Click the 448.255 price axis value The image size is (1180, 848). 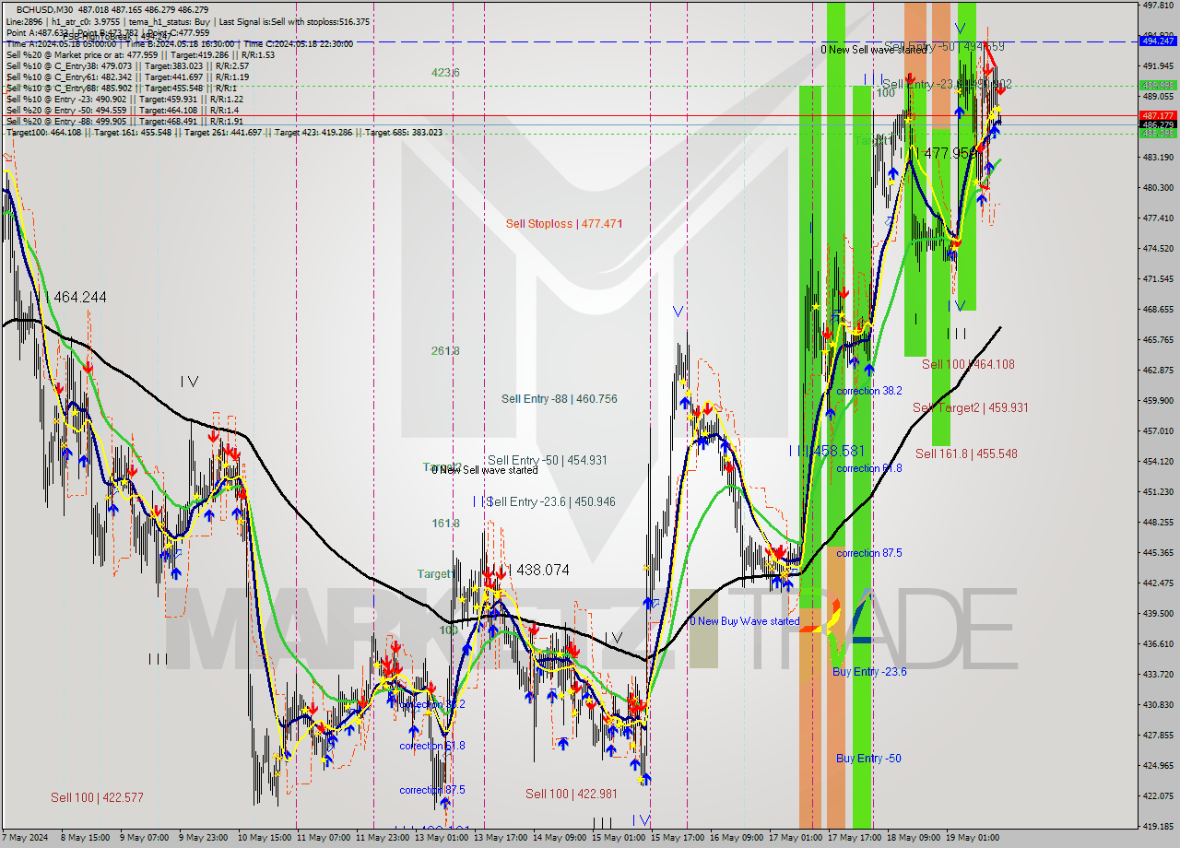point(1158,522)
